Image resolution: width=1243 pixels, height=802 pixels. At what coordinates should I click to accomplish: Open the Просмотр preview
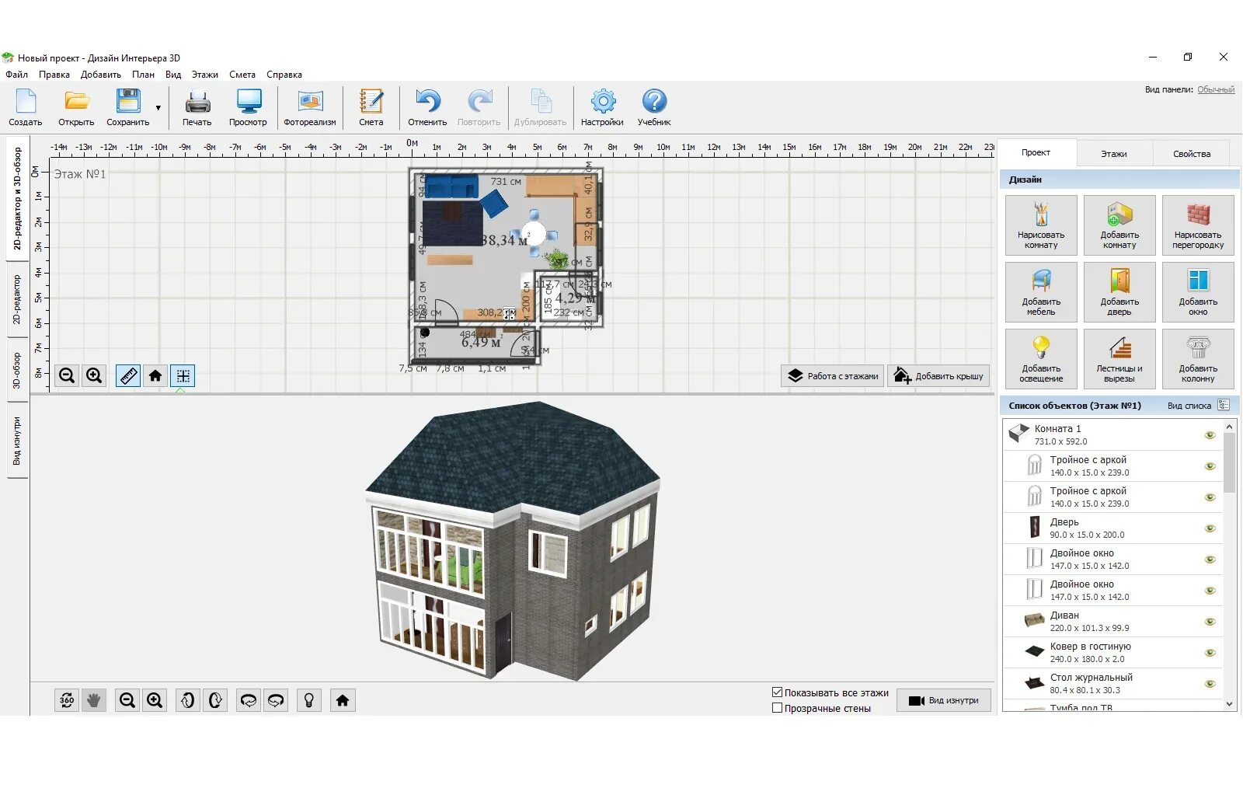[249, 107]
